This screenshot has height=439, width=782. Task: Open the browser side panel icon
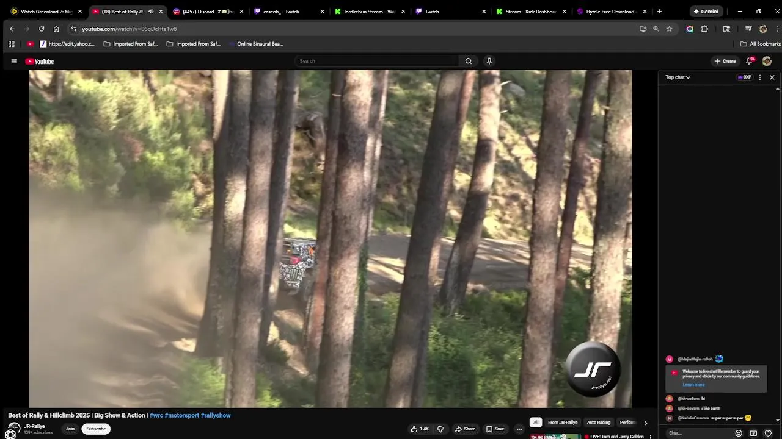tap(726, 29)
